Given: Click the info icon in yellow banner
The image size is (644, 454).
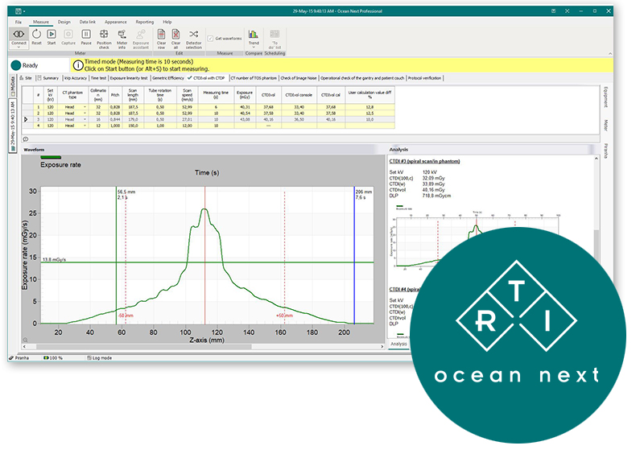Looking at the screenshot, I should 78,65.
